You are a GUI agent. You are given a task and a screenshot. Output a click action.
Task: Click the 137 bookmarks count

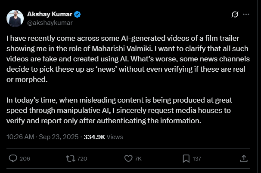tap(197, 158)
